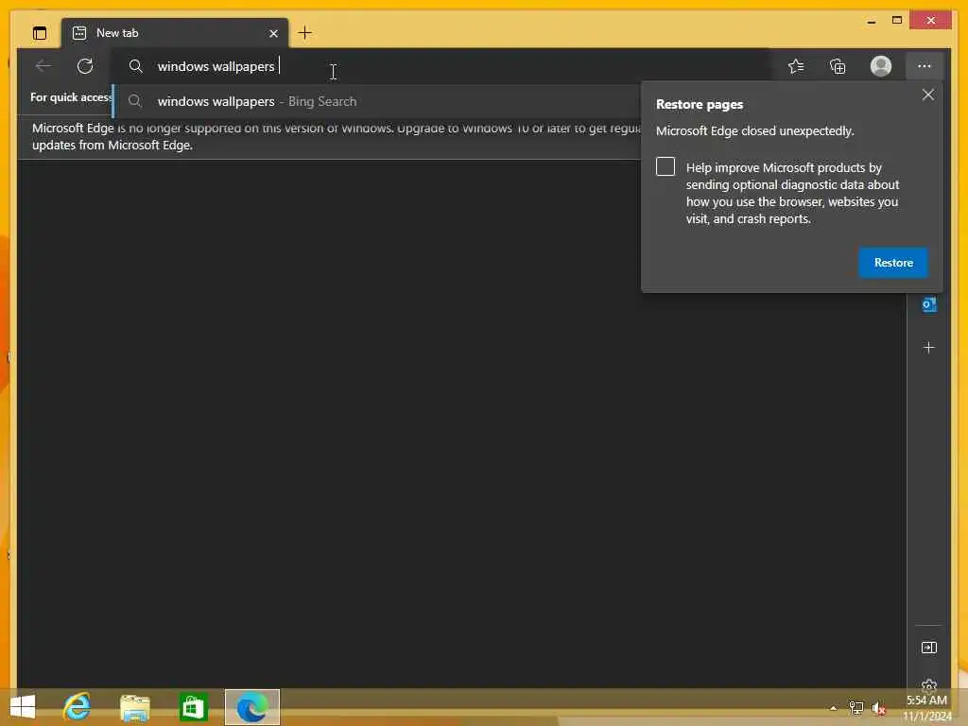This screenshot has width=968, height=726.
Task: Click the Edge no longer supported notice
Action: pos(337,136)
